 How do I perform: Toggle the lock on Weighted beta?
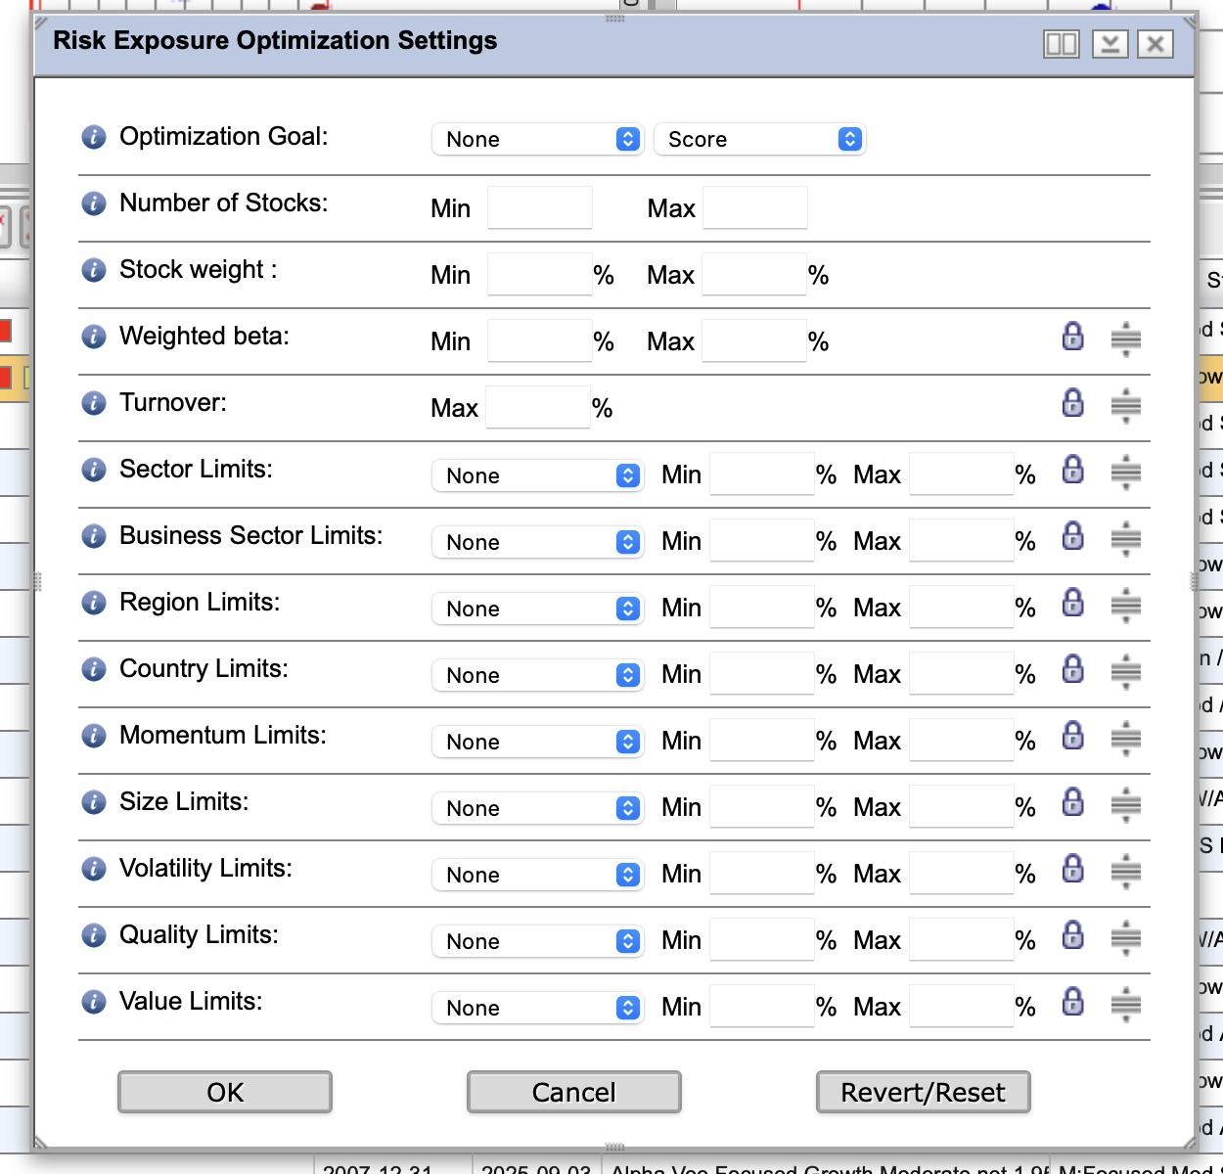(x=1072, y=337)
